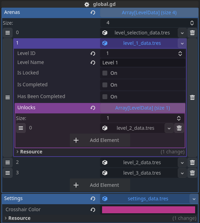Click resource cube icon of level_selection_data.tres
This screenshot has width=200, height=223.
105,33
